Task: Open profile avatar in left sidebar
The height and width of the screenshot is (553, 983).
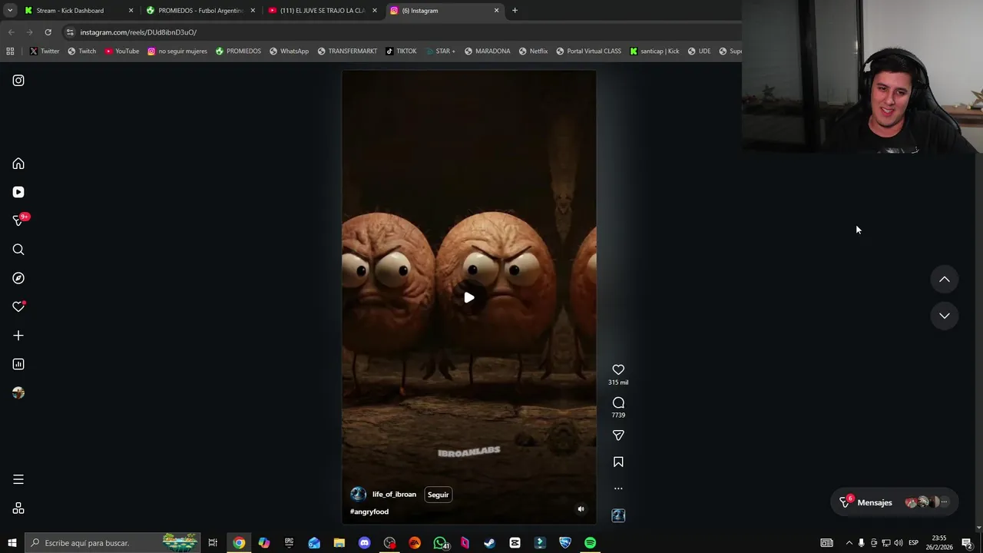Action: click(x=18, y=392)
